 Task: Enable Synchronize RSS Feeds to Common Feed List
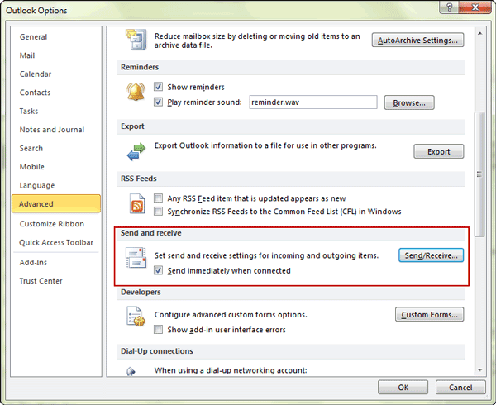pyautogui.click(x=158, y=212)
